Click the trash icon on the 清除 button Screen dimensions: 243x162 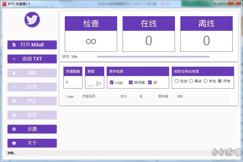click(x=14, y=73)
